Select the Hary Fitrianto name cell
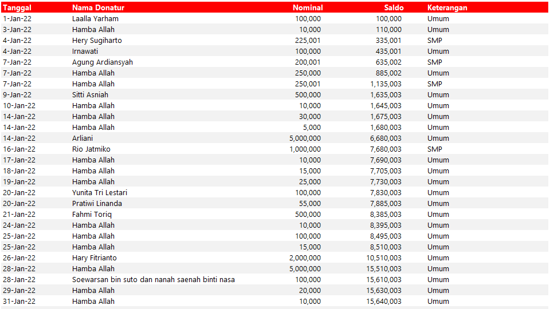Viewport: 550px width, 309px height. pyautogui.click(x=94, y=257)
